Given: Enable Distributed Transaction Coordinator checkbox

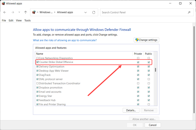Looking at the screenshot, I should click(37, 83).
